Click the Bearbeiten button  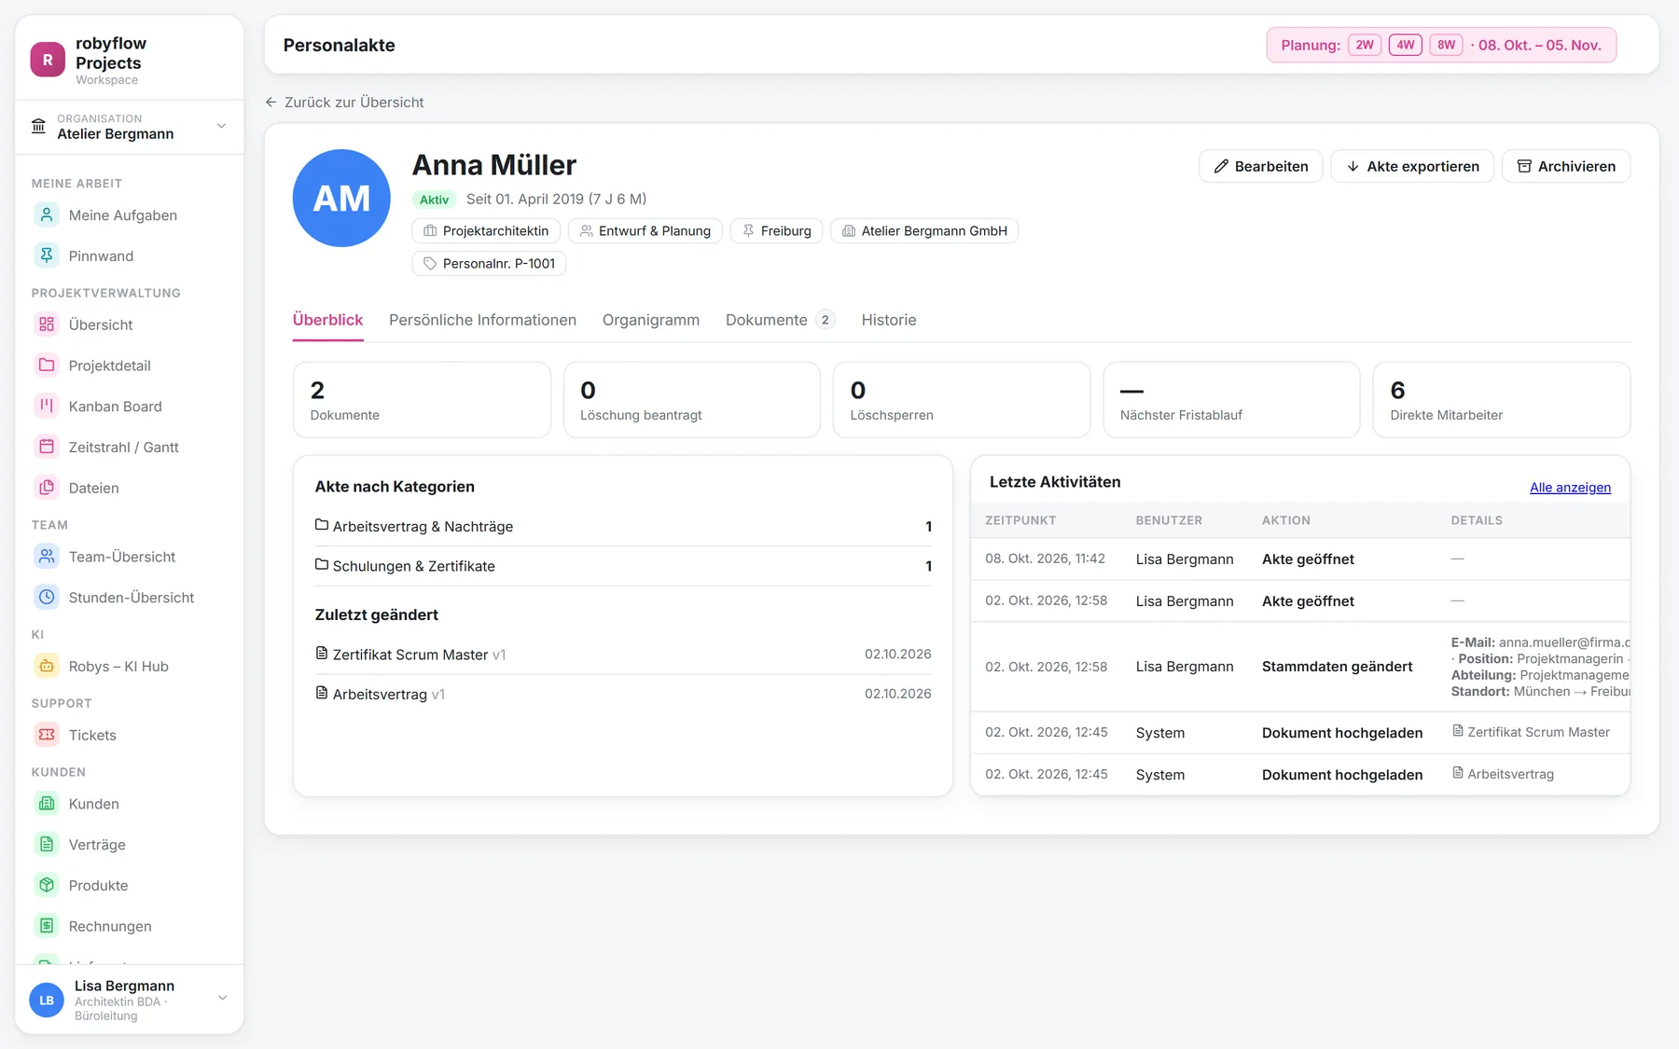click(x=1260, y=166)
